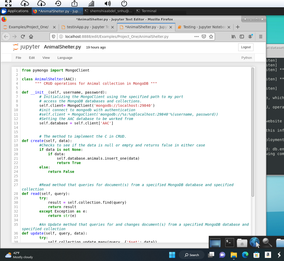
Task: Open the Windows Start button
Action: point(172,255)
